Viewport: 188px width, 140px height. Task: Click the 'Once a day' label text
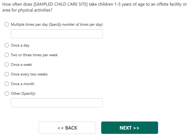click(x=20, y=45)
